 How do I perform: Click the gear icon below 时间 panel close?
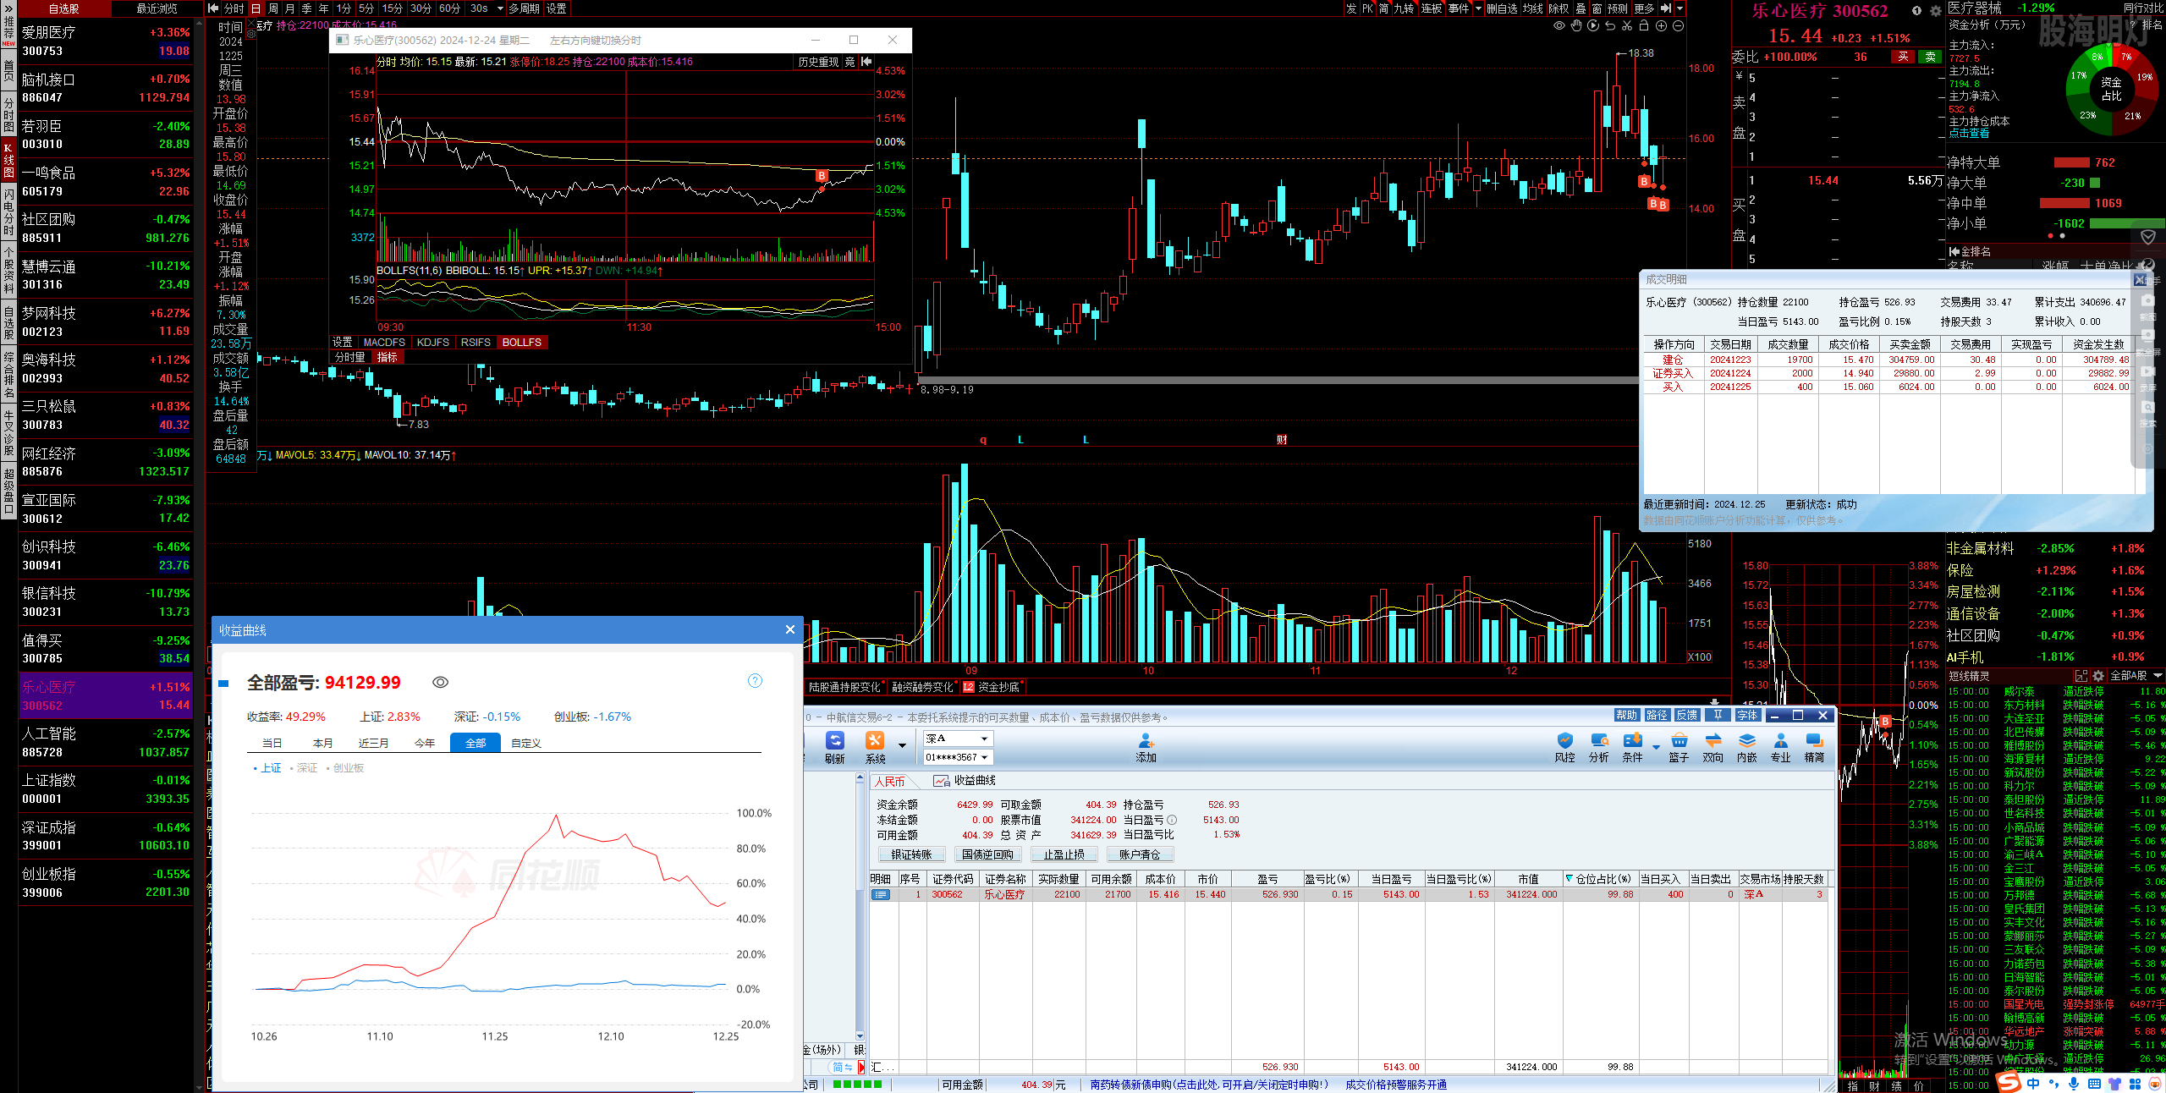coord(251,35)
